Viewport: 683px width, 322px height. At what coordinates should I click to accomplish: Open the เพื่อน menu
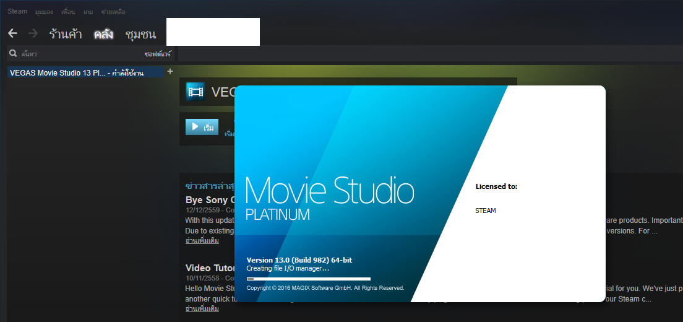tap(69, 12)
